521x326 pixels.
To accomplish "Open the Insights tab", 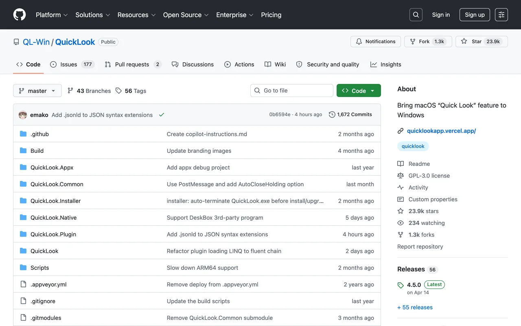I will point(385,64).
